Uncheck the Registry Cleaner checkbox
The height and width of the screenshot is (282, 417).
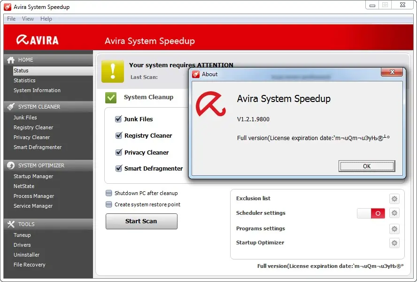(119, 135)
